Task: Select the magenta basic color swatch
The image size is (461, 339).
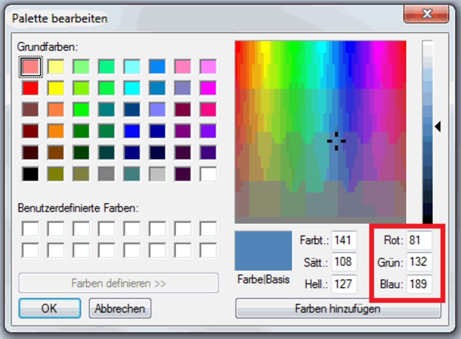Action: [x=208, y=88]
